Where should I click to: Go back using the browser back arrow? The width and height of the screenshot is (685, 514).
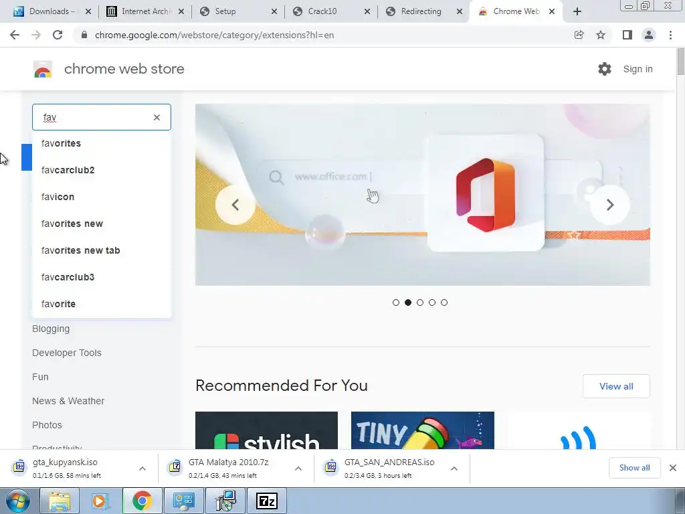(15, 35)
